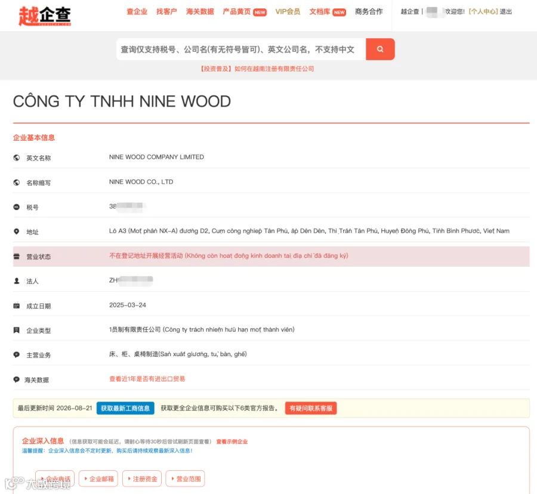537x494 pixels.
Task: Click the 1员制有限责任公司 company type text
Action: (202, 330)
